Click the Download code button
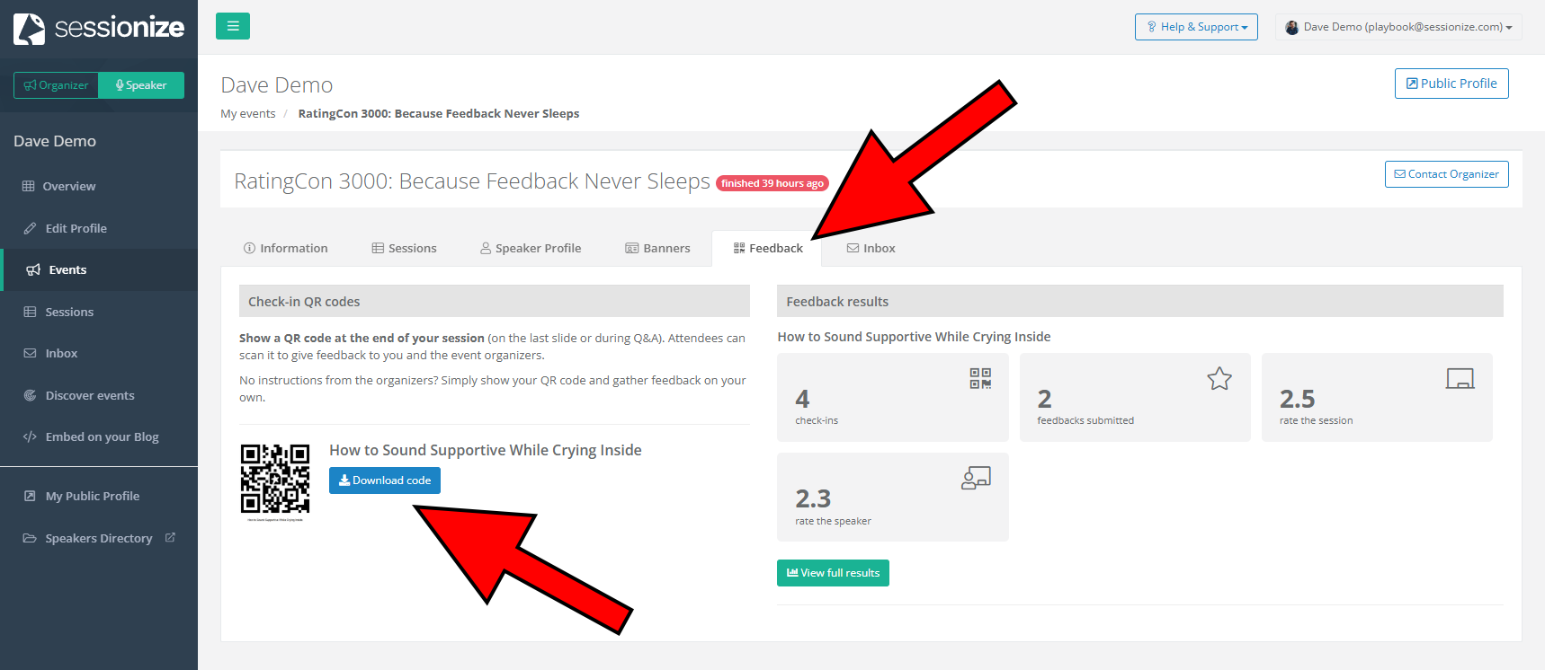Viewport: 1545px width, 670px height. [x=384, y=480]
